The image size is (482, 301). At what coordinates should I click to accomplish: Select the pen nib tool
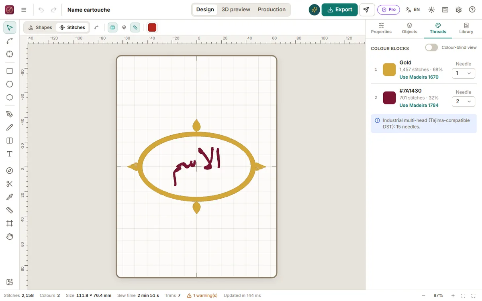pyautogui.click(x=10, y=114)
